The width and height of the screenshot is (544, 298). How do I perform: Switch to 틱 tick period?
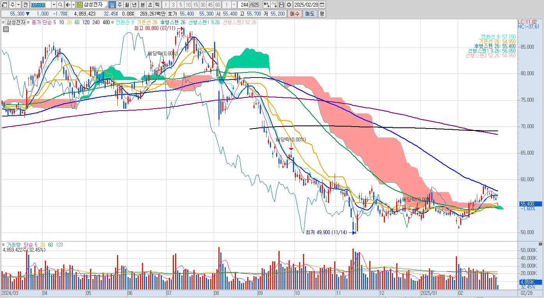pyautogui.click(x=157, y=5)
